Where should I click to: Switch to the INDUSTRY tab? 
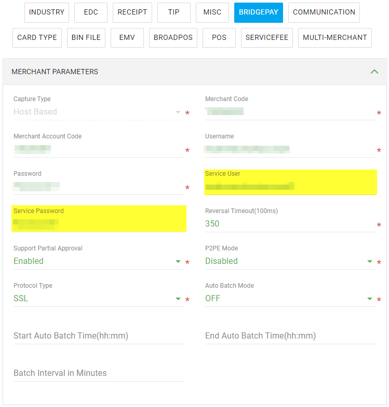(47, 12)
